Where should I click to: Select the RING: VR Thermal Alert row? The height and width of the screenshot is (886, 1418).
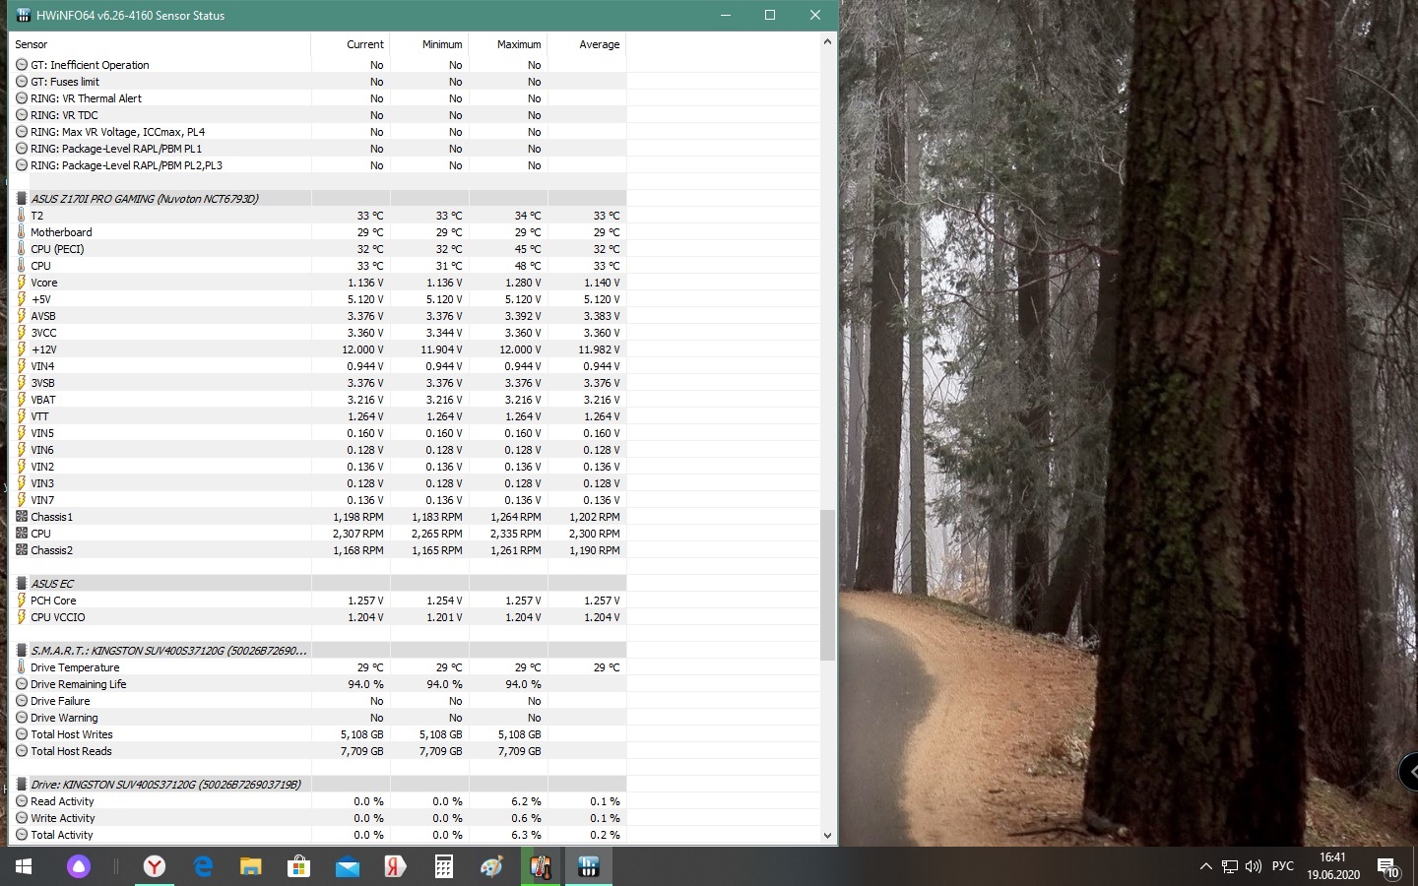tap(317, 98)
